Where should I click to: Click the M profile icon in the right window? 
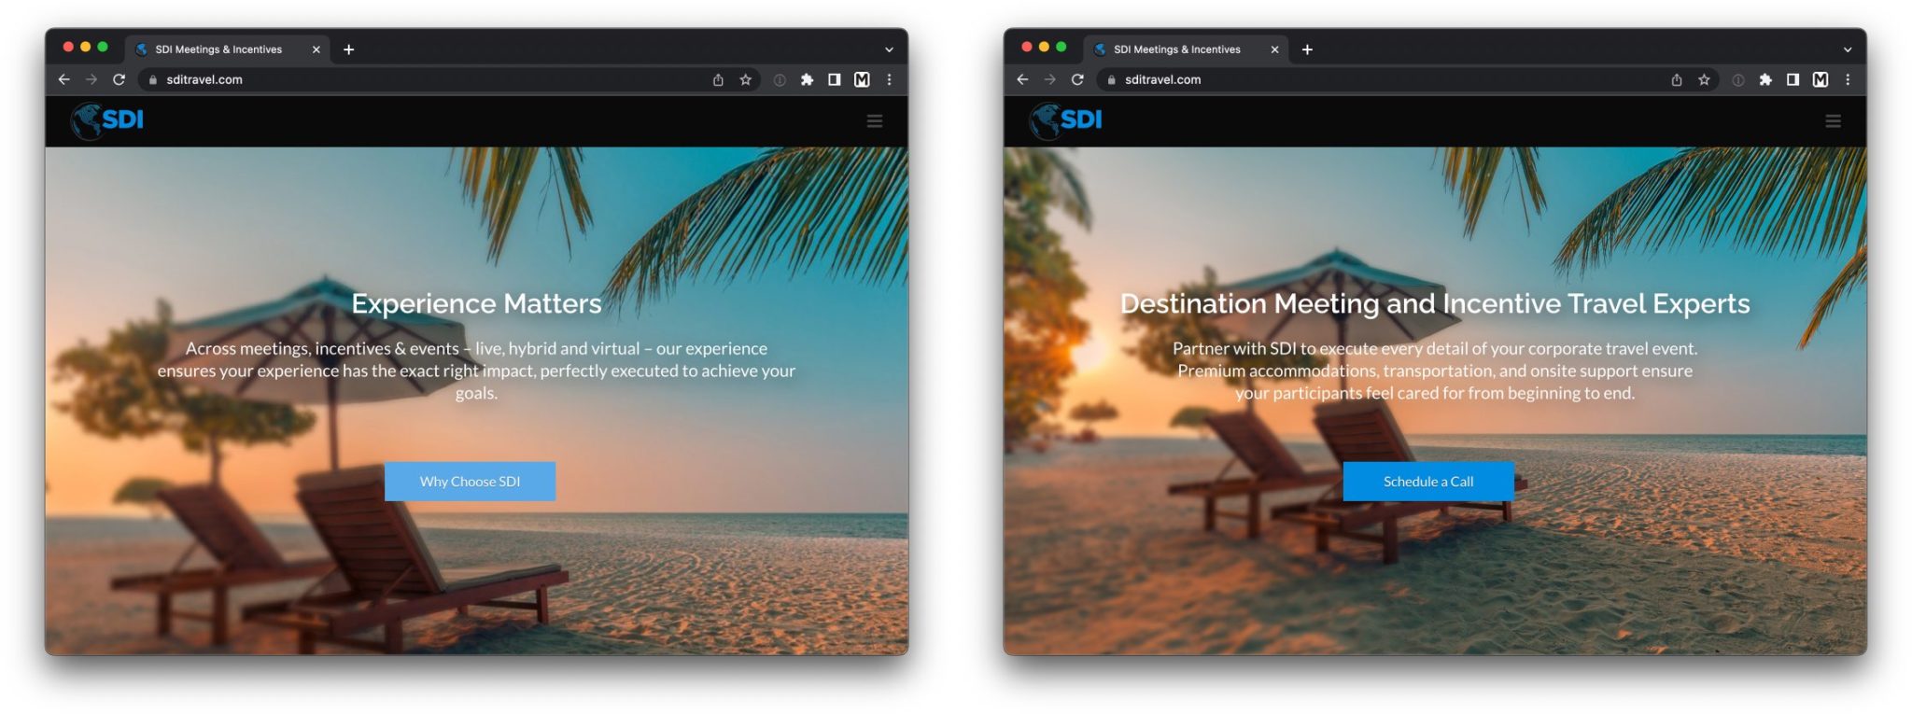tap(1820, 80)
